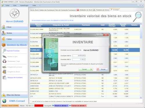Click the Reprendre l'inventaire magnifier icon
The width and height of the screenshot is (145, 108).
[4, 51]
